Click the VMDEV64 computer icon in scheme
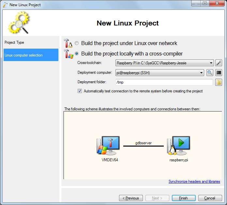Image resolution: width=227 pixels, height=205 pixels. (108, 146)
